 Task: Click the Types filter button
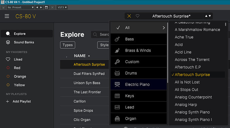pyautogui.click(x=68, y=45)
